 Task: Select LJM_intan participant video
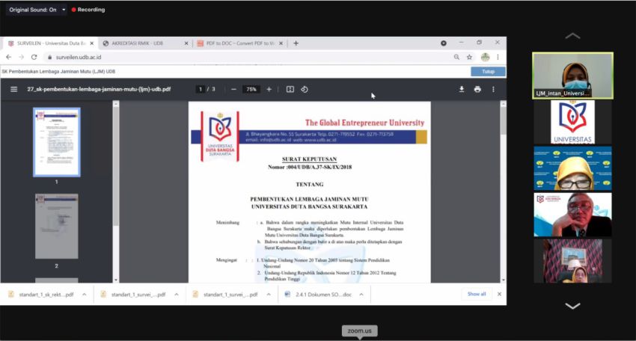tap(572, 76)
